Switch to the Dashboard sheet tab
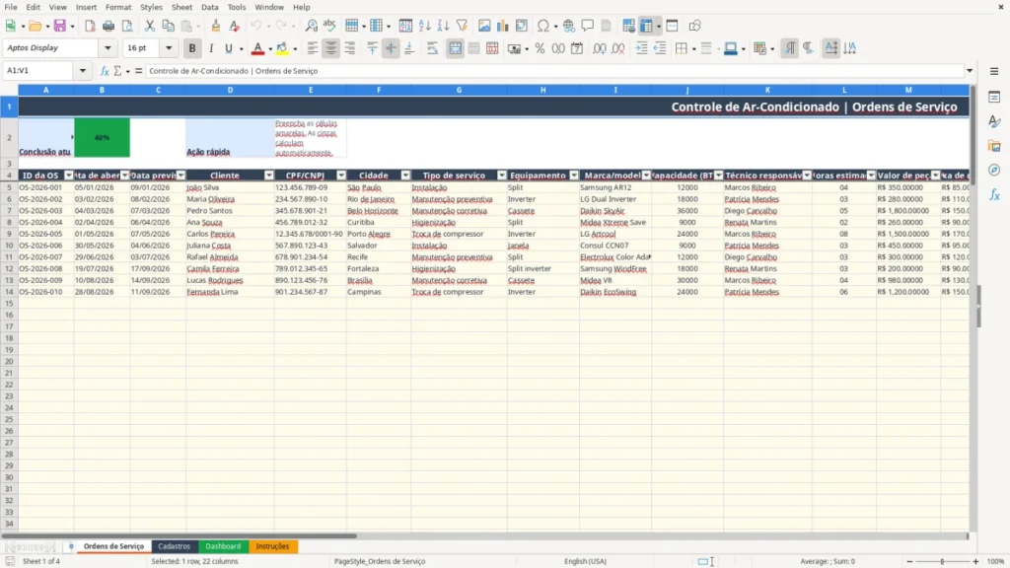Image resolution: width=1010 pixels, height=568 pixels. pyautogui.click(x=223, y=546)
